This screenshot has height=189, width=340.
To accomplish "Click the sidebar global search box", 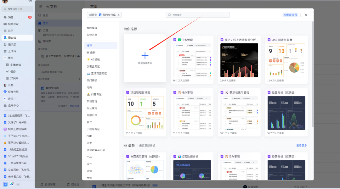I will tap(17, 9).
